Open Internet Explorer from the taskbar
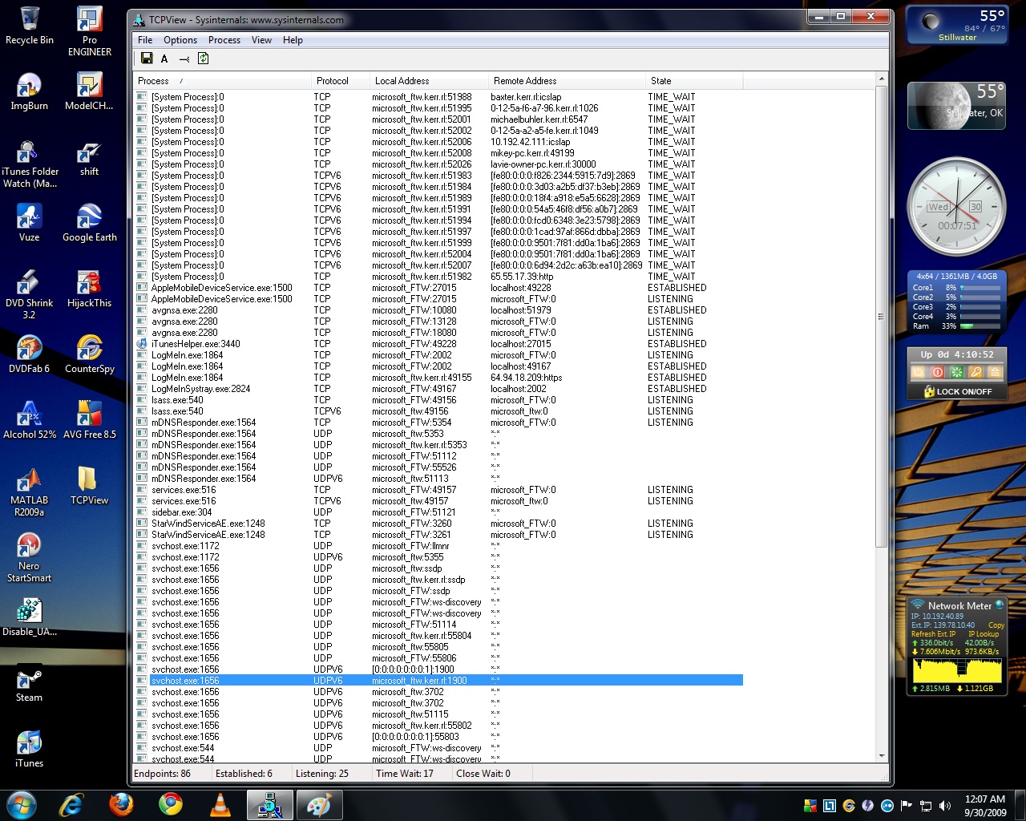This screenshot has width=1026, height=821. (x=72, y=804)
